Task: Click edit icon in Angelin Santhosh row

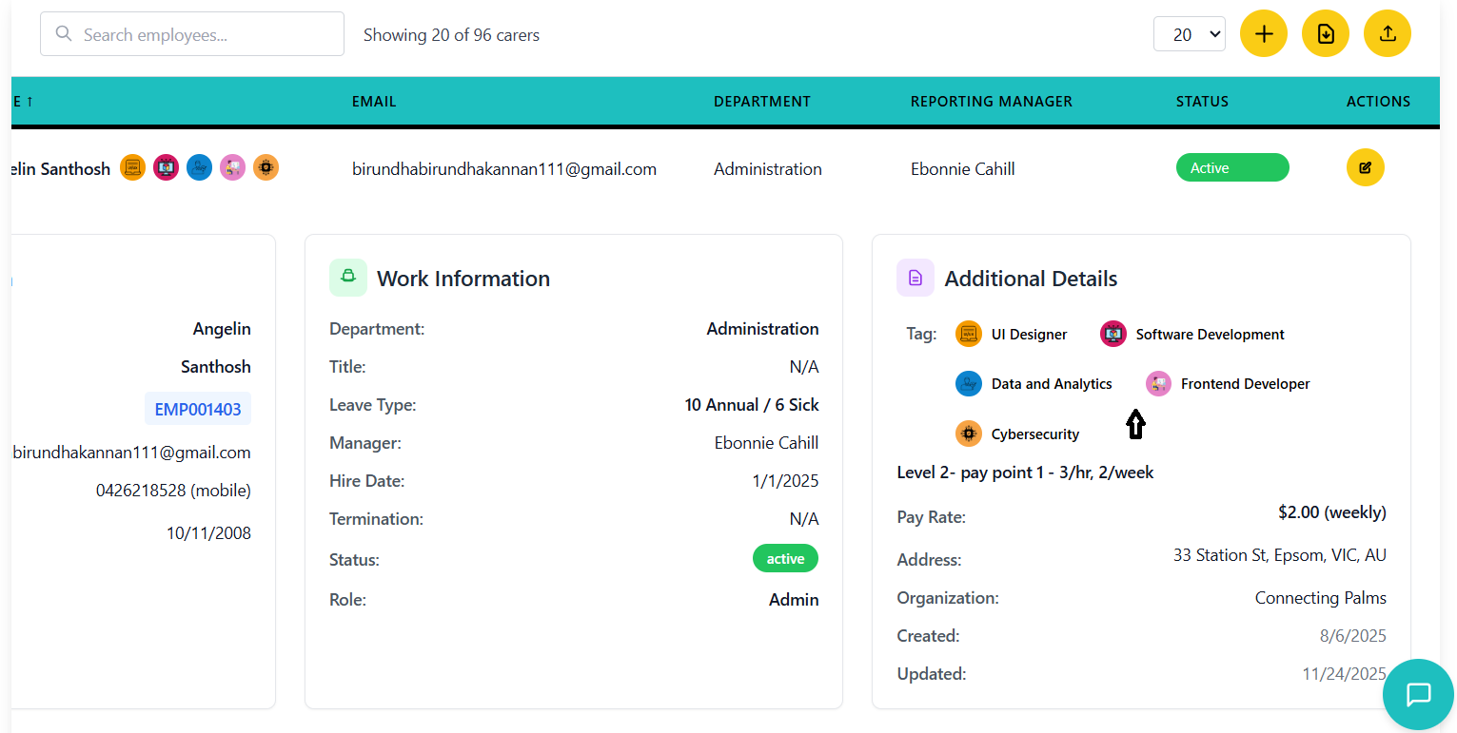Action: [1365, 168]
